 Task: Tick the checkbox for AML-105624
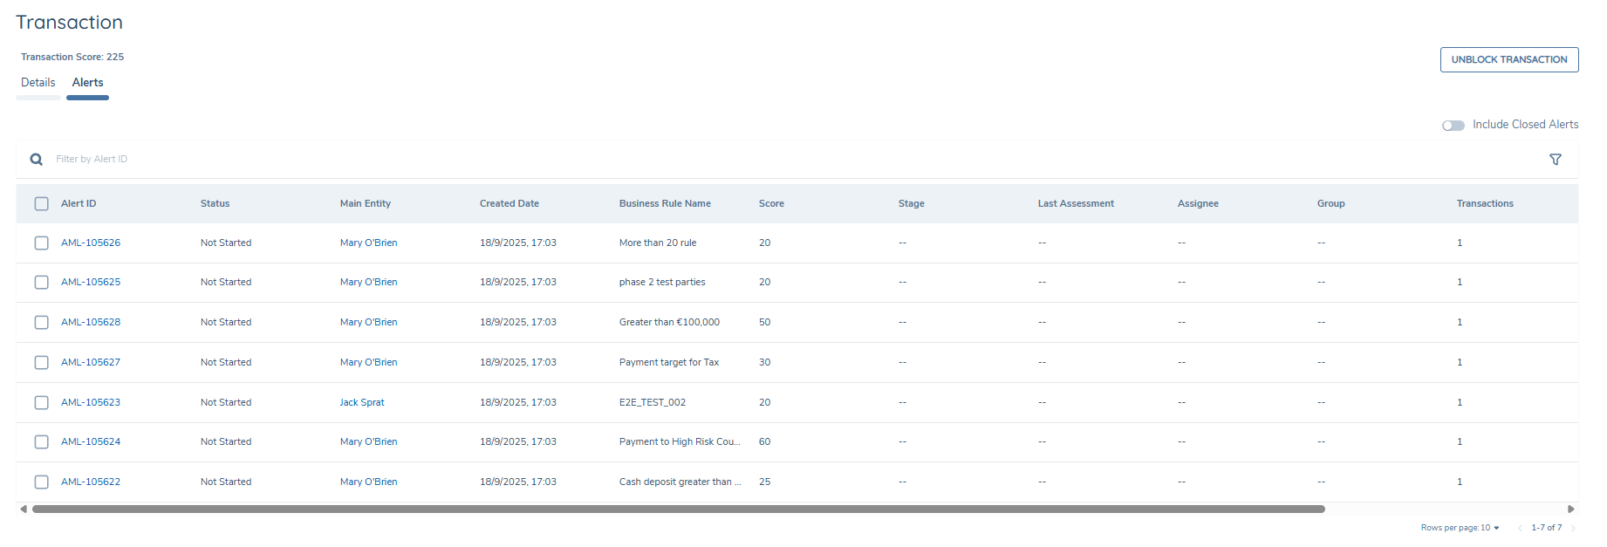[42, 442]
